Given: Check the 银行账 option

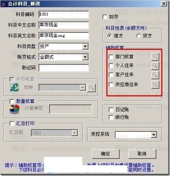Looking at the screenshot, I should tap(111, 117).
